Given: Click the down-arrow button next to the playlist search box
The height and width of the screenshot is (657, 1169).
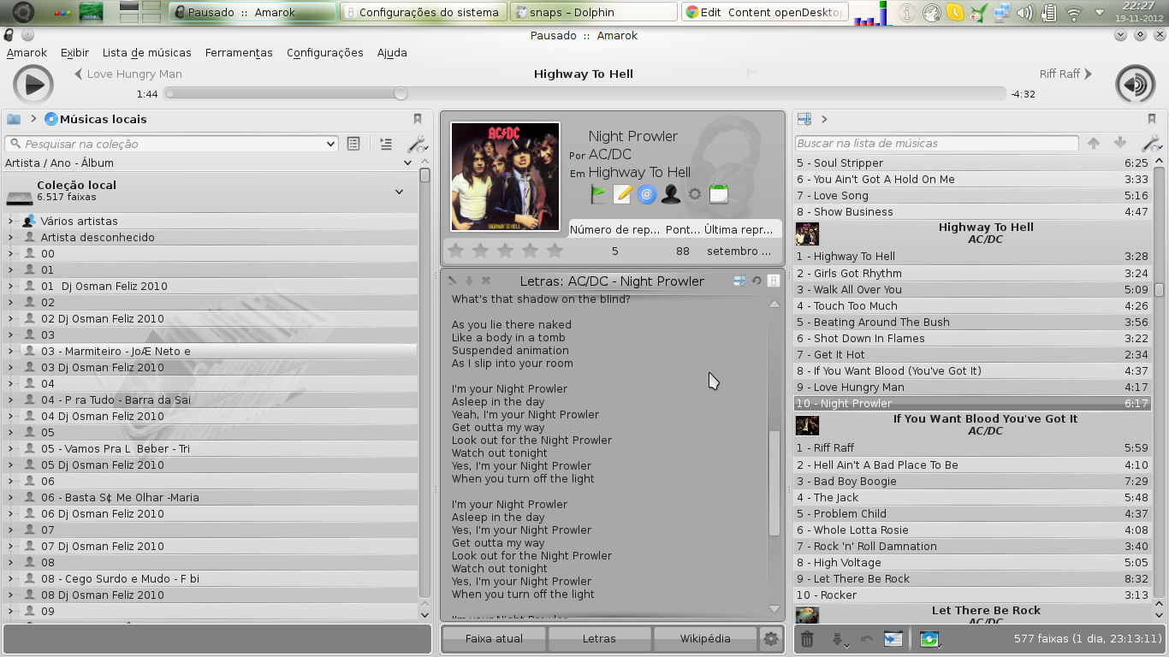Looking at the screenshot, I should pyautogui.click(x=1119, y=144).
